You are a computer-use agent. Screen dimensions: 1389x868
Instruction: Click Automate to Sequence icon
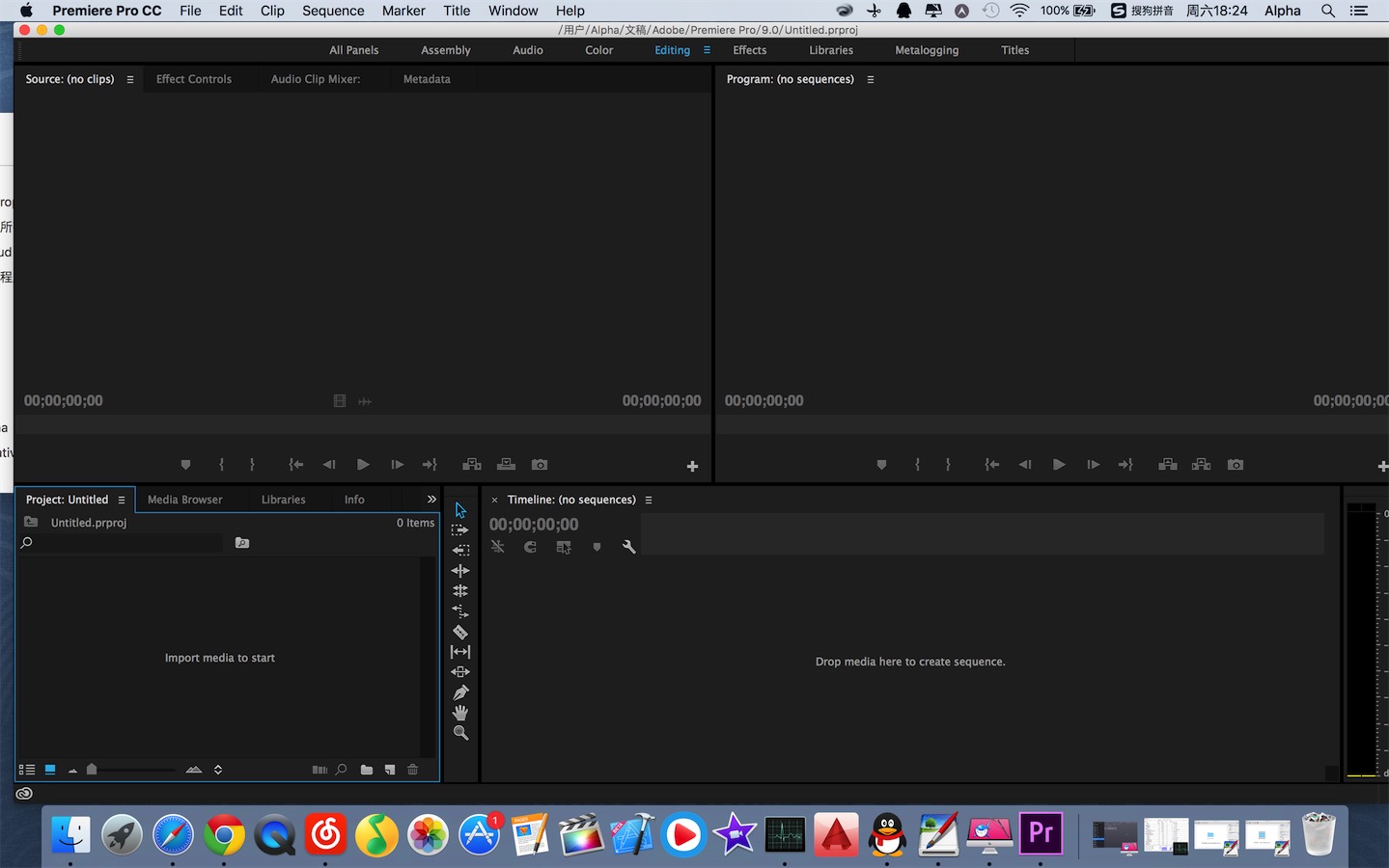tap(319, 770)
